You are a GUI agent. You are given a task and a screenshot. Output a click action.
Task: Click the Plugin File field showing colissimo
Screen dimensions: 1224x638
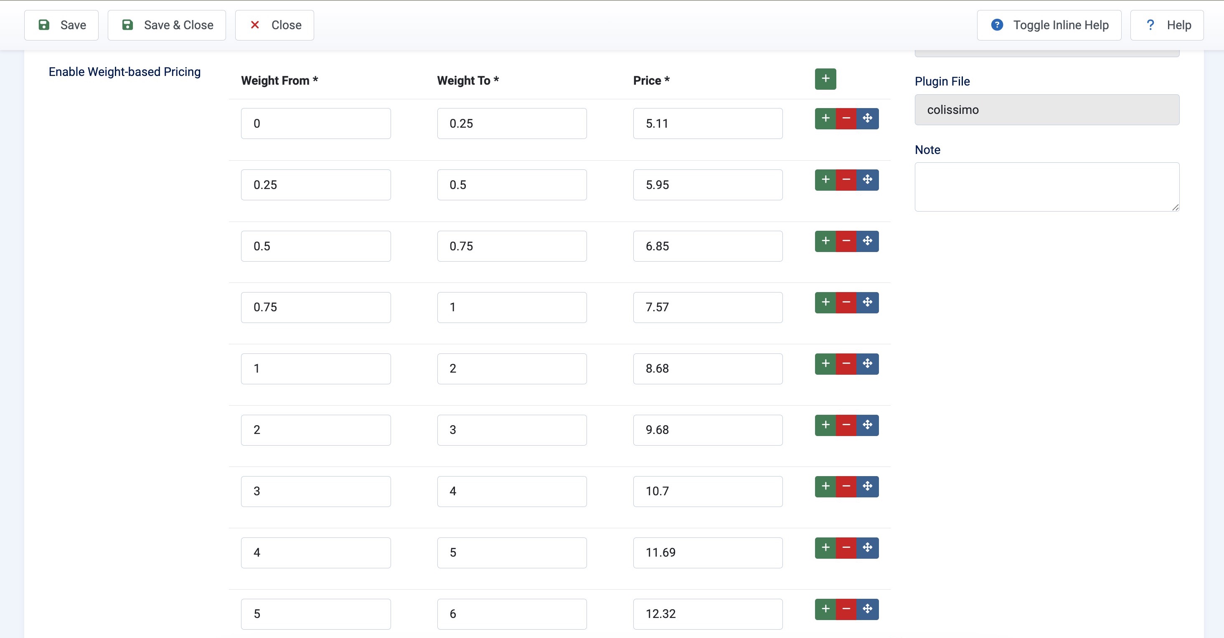(x=1046, y=110)
